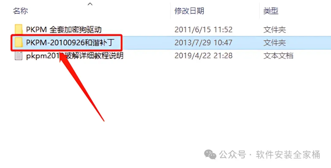Select the PKPM 全套加密狗驱动 folder name
Viewport: 331px width, 168px height.
(x=64, y=29)
